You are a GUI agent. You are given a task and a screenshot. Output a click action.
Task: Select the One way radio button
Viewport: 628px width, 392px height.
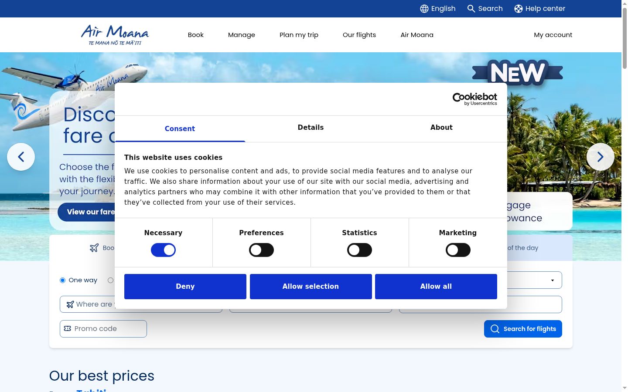(x=62, y=280)
